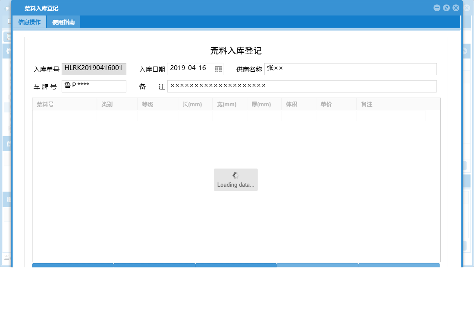Click the 入库单号 field showing HLRK20190416001
This screenshot has width=474, height=309.
94,68
